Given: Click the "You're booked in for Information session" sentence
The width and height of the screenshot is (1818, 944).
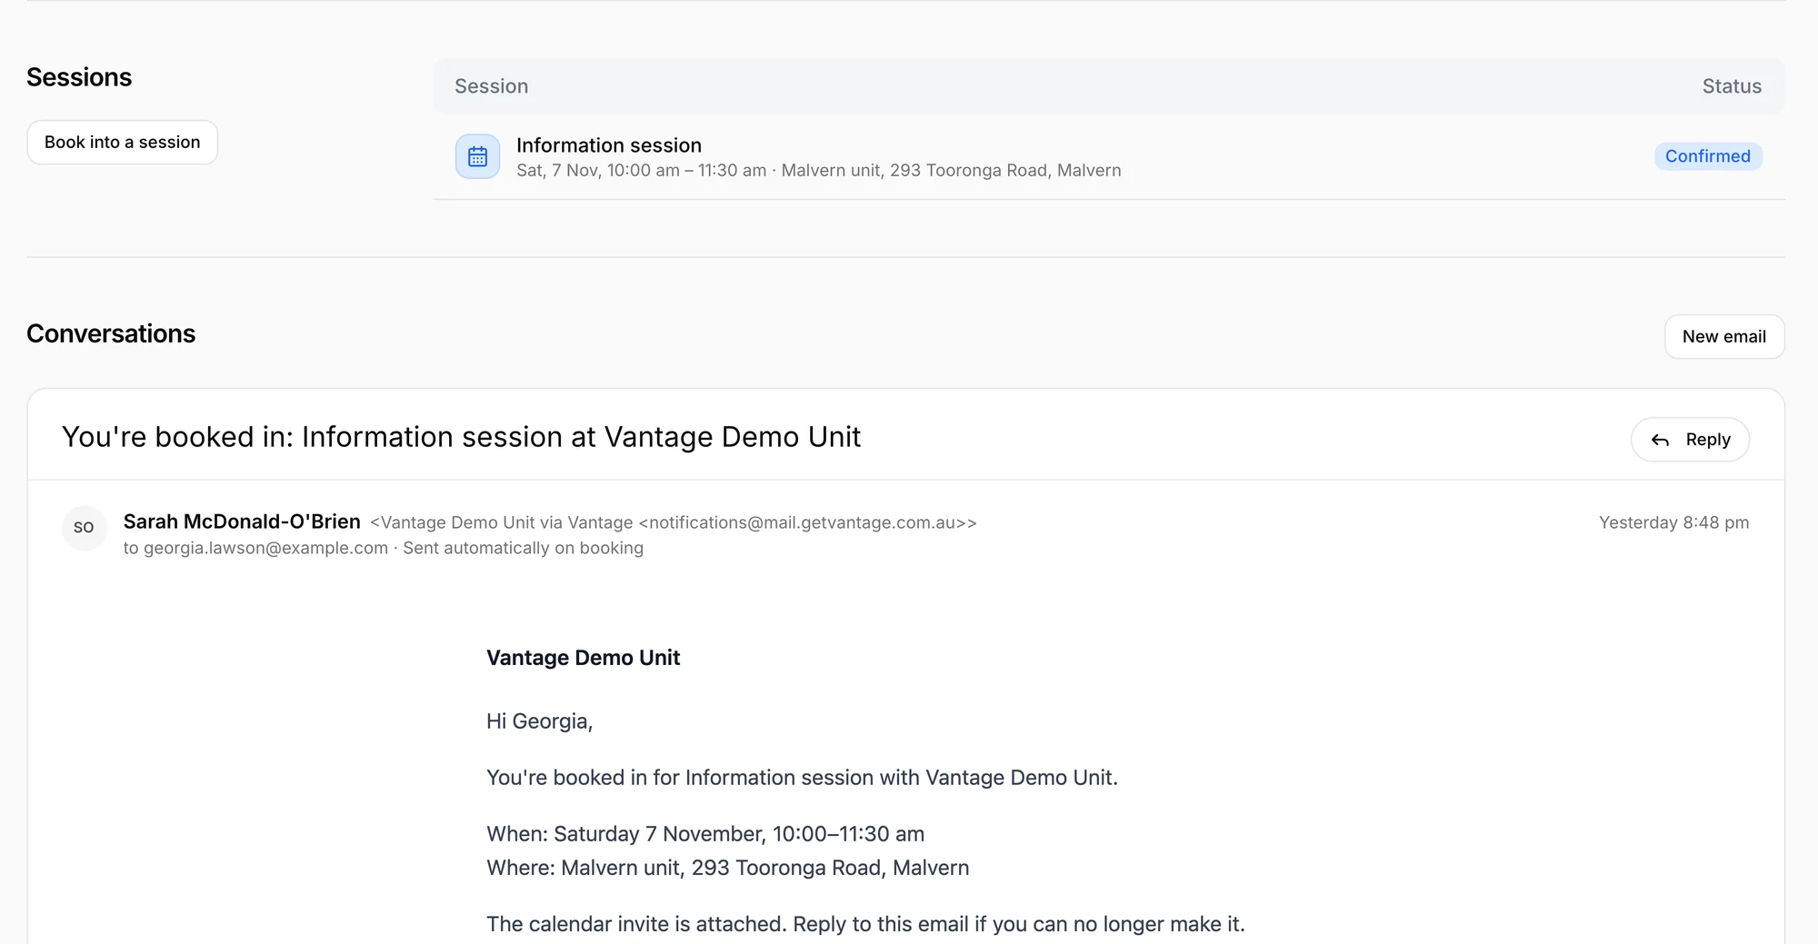Looking at the screenshot, I should click(802, 778).
